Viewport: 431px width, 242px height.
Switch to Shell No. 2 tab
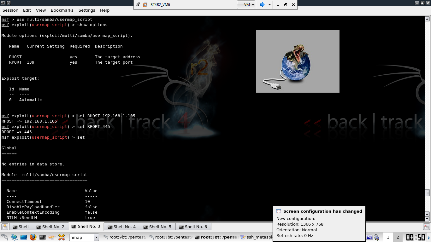pyautogui.click(x=50, y=227)
